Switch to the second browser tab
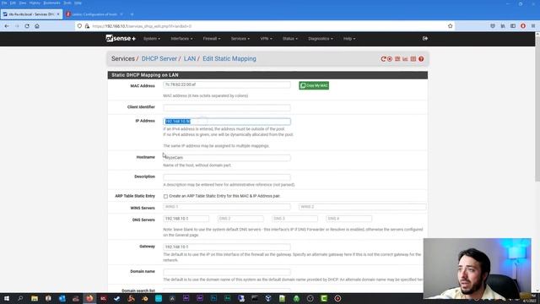This screenshot has width=540, height=304. [94, 14]
